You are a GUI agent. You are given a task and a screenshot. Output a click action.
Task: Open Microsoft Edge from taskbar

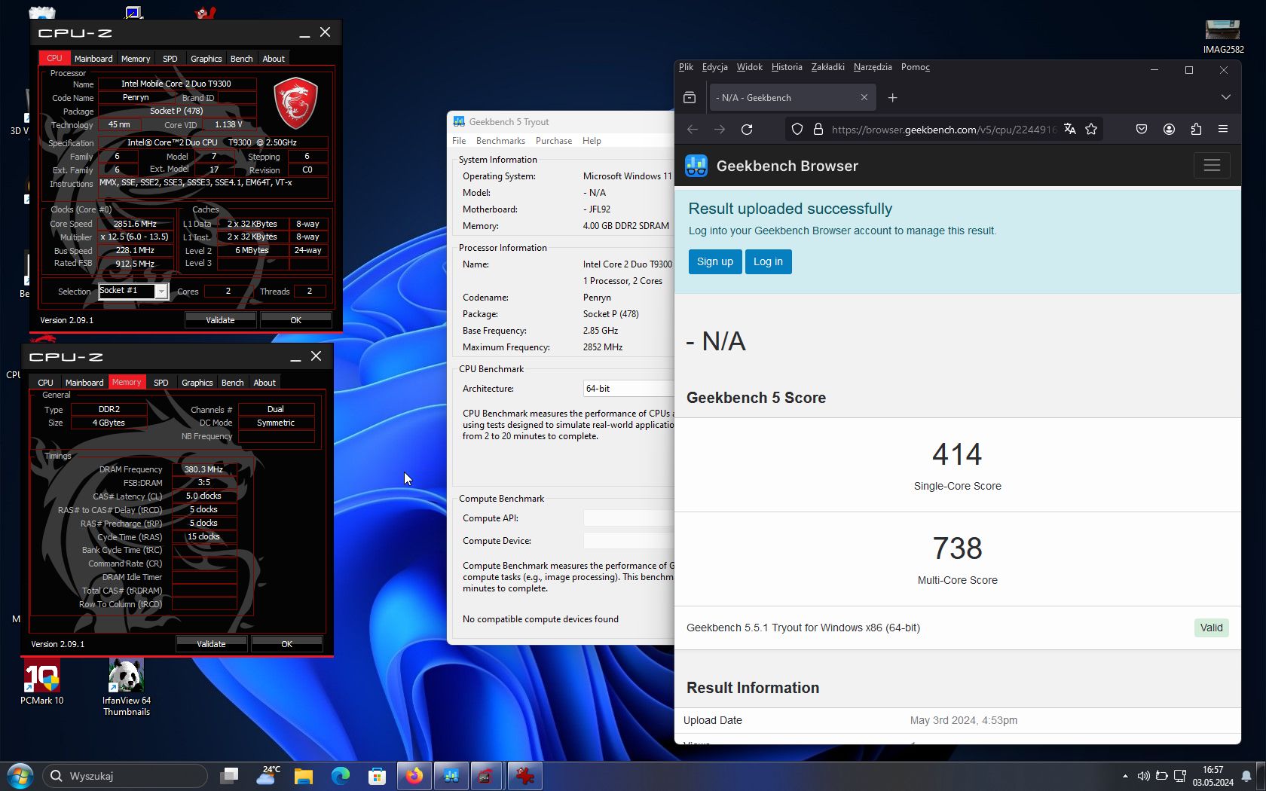pyautogui.click(x=340, y=776)
